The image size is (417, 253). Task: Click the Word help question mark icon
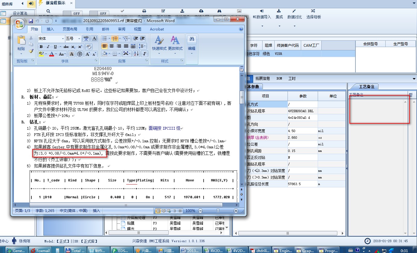coord(241,29)
